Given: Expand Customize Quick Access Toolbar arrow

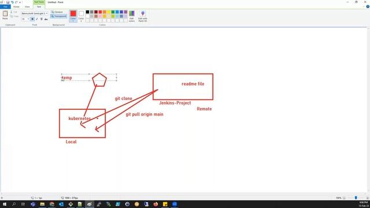Looking at the screenshot, I should point(20,2).
